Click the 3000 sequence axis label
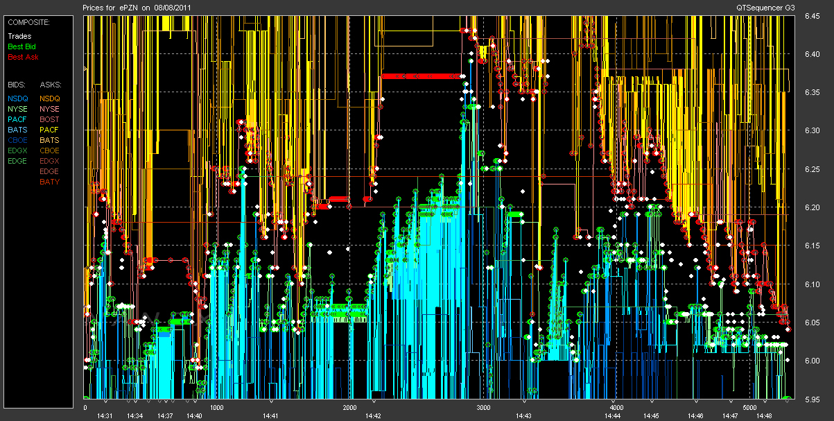The width and height of the screenshot is (834, 421). pyautogui.click(x=484, y=408)
